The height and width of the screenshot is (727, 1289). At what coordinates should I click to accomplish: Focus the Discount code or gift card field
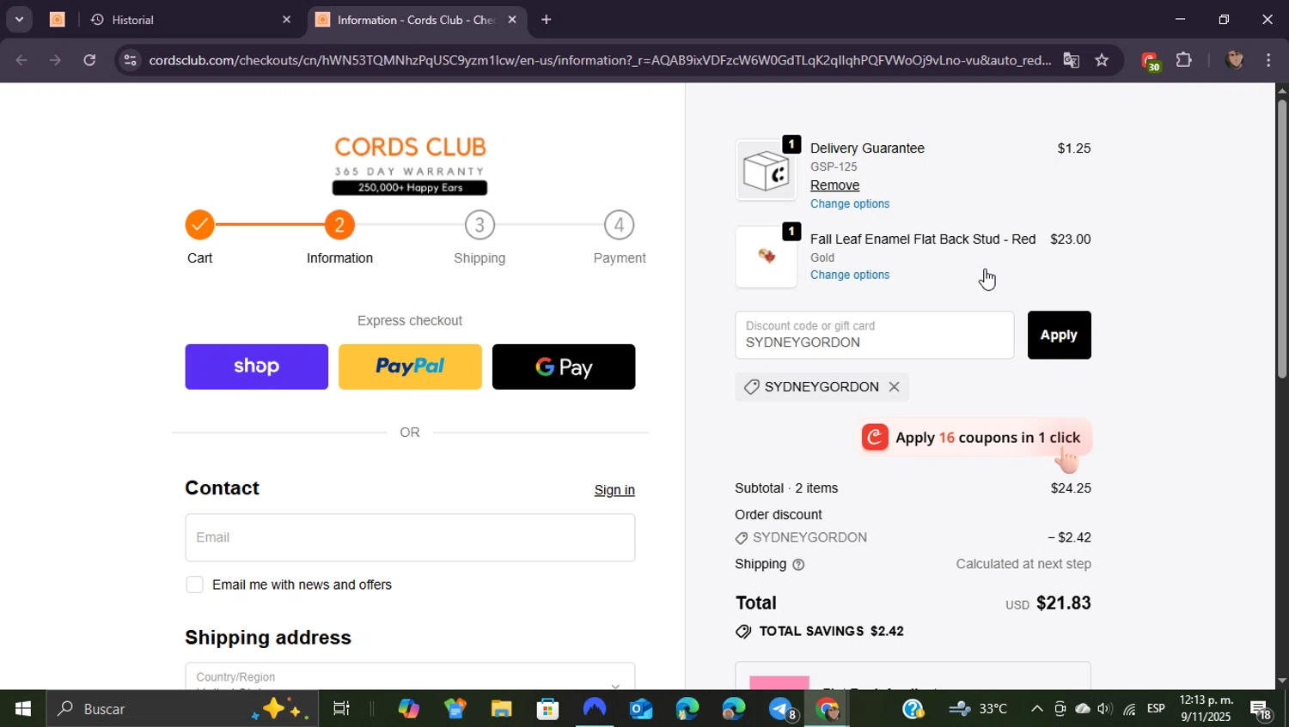[x=874, y=335]
